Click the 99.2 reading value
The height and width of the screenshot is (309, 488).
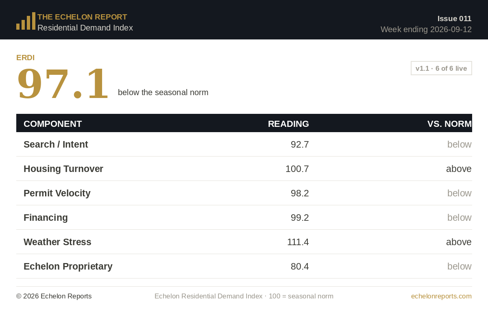click(x=300, y=218)
